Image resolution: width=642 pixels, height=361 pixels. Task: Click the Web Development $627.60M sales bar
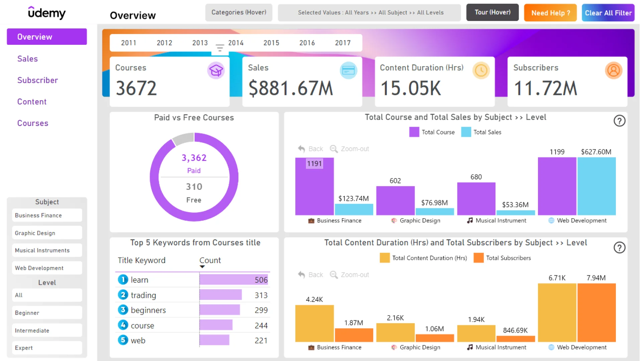(597, 186)
